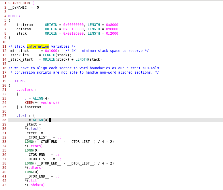This screenshot has width=223, height=190.
Task: Select the LONG(0) statement on line 35
Action: [x=32, y=150]
